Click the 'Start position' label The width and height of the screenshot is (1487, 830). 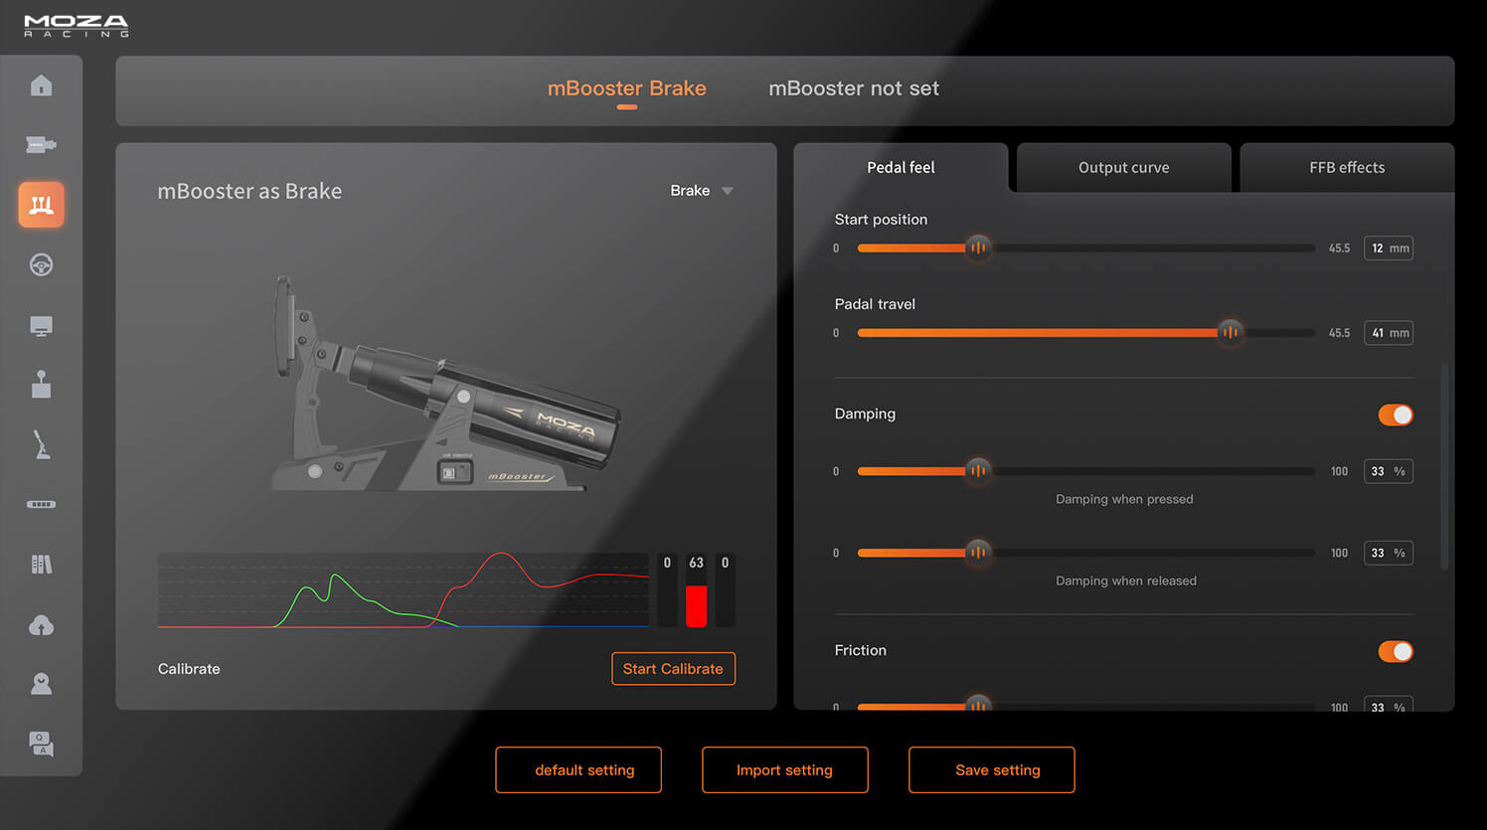click(x=881, y=220)
